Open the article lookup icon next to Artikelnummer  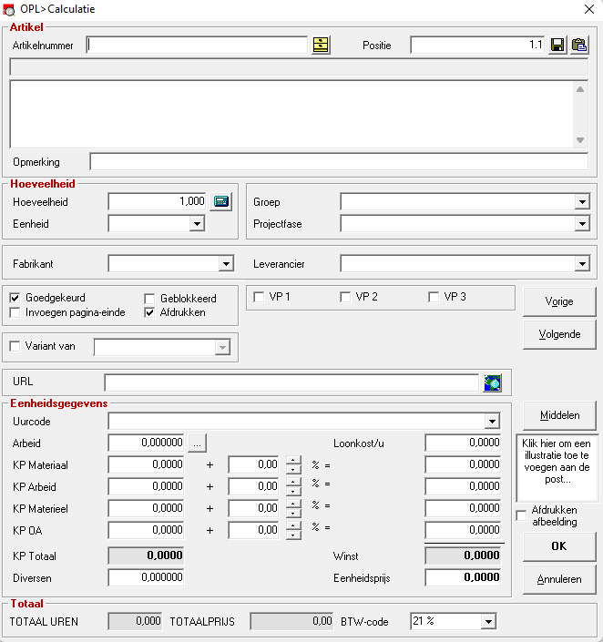(x=321, y=45)
